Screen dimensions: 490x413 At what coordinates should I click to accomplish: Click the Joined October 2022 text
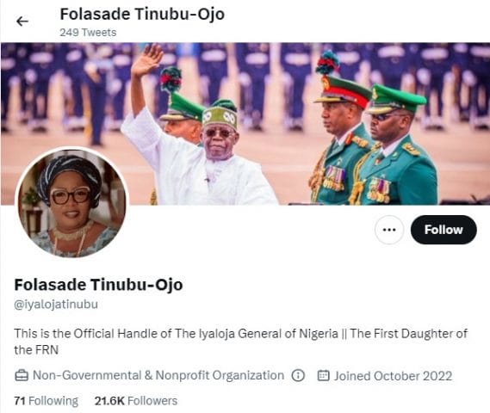pyautogui.click(x=394, y=376)
